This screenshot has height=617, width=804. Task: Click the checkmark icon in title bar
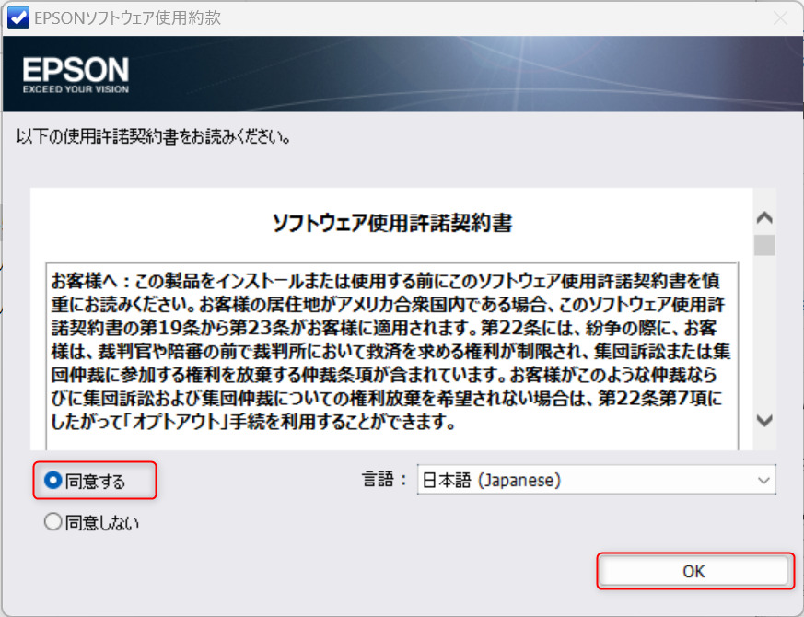pos(18,17)
